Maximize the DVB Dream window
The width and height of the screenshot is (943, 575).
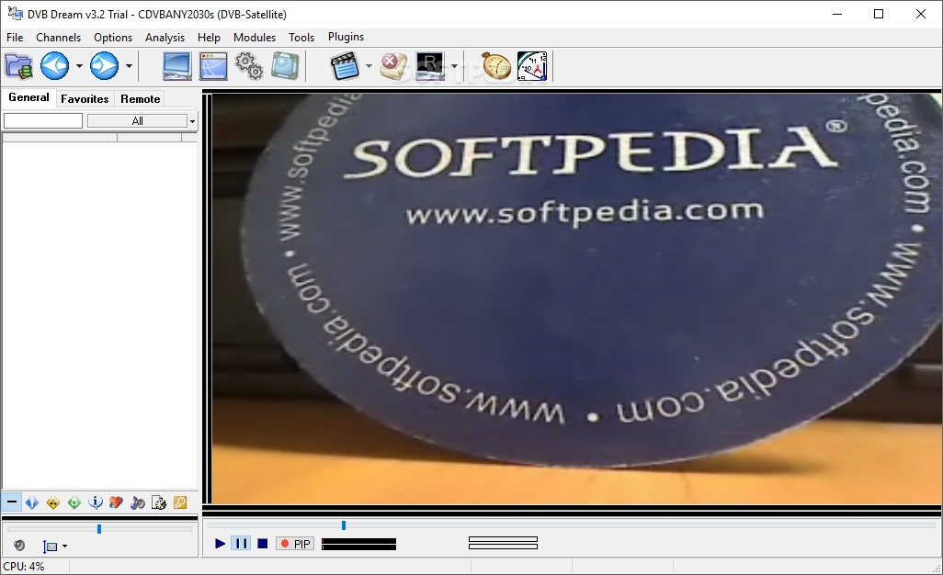[x=879, y=14]
